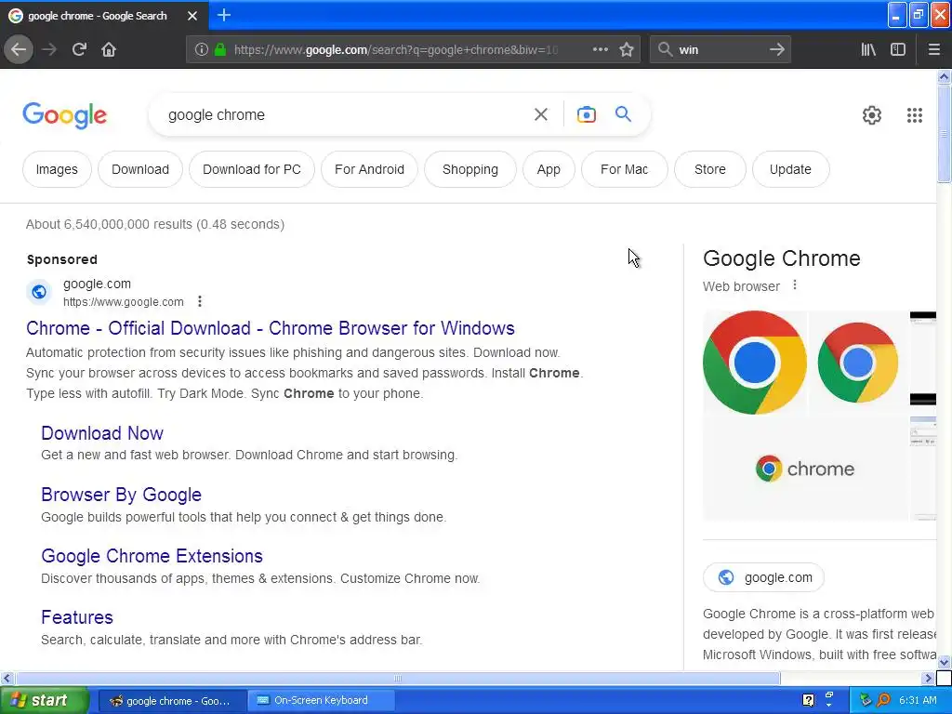Click the magnifier icon in Firefox search box
Image resolution: width=952 pixels, height=714 pixels.
(666, 50)
